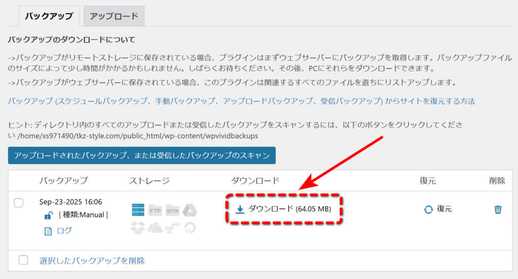
Task: Click the ダウンロード arrow icon (64.05 MB)
Action: [x=240, y=209]
